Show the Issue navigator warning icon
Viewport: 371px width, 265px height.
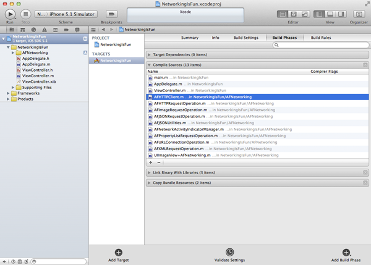coord(45,30)
